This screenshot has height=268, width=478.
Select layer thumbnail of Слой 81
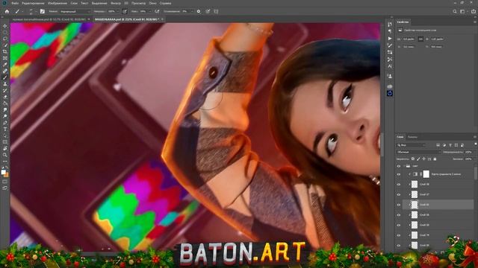pos(415,205)
